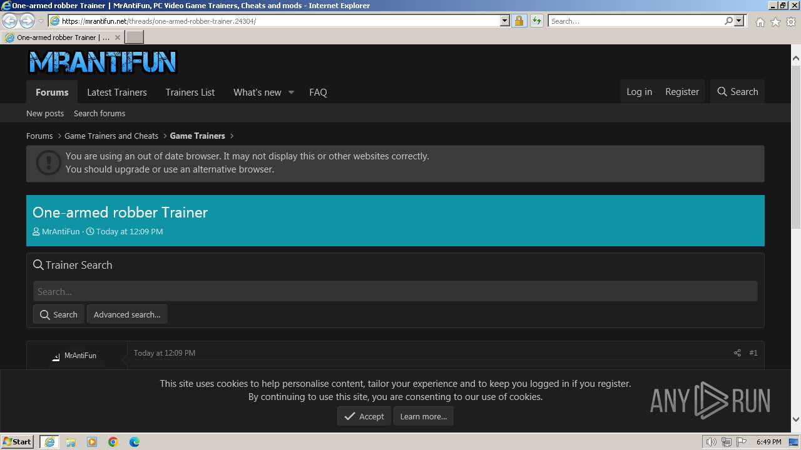Click the MrAntiFun avatar image in post
801x450 pixels.
[x=56, y=357]
